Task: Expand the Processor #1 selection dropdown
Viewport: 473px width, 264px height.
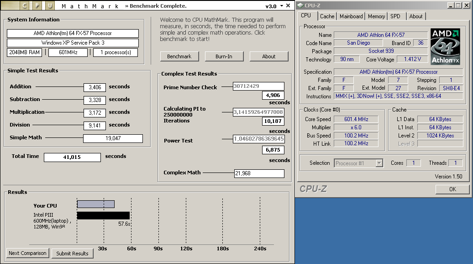Action: click(379, 163)
